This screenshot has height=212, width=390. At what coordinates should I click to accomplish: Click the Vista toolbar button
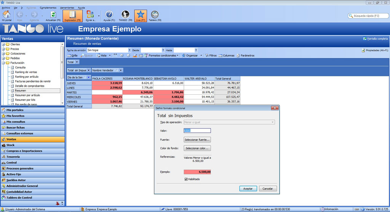pos(102,56)
